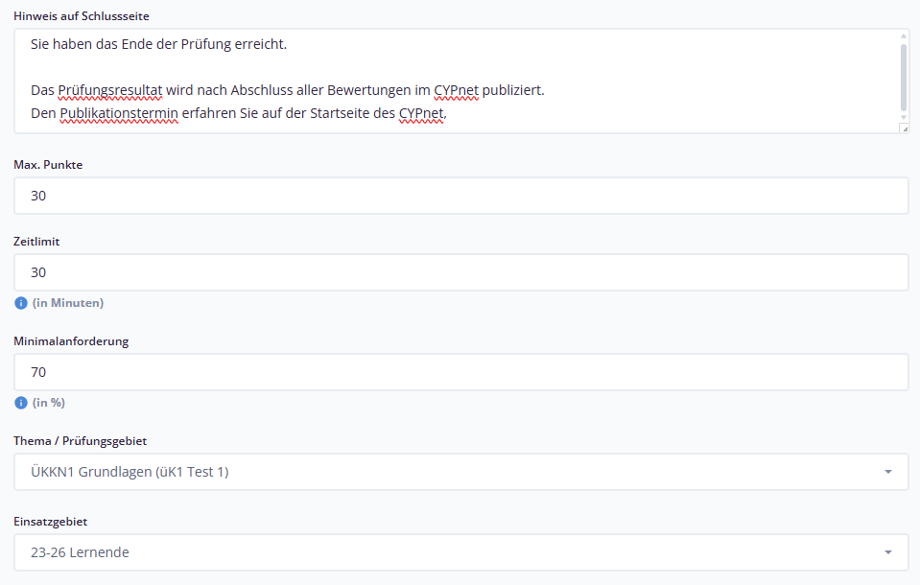Click into the Zeitlimit input field
The image size is (920, 585).
pos(460,272)
